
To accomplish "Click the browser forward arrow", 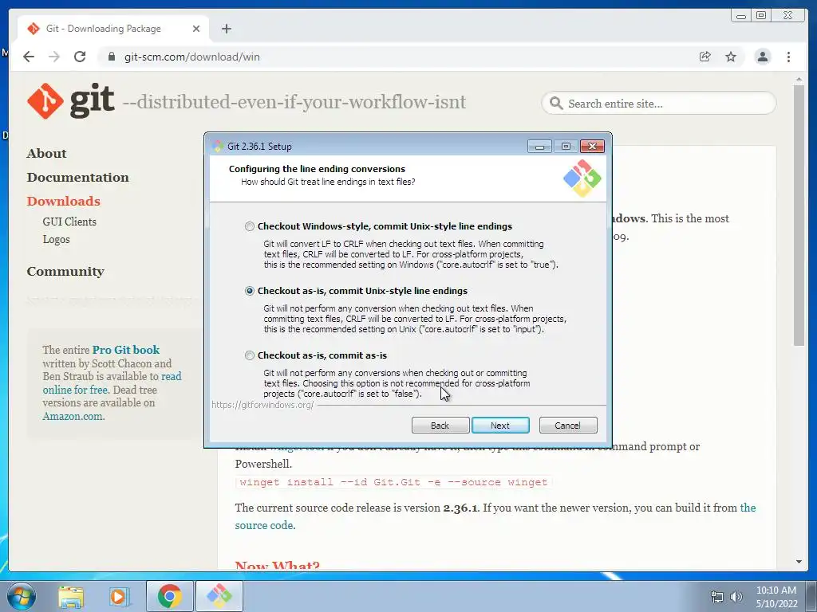I will (x=54, y=57).
